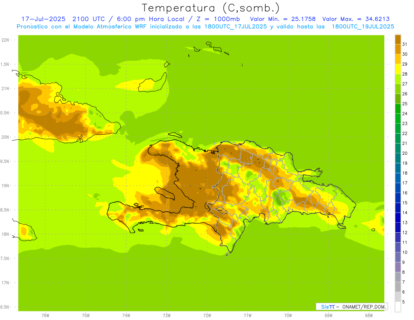This screenshot has width=414, height=320.
Task: Click the color bar swatch between 24 and 25
Action: 398,108
